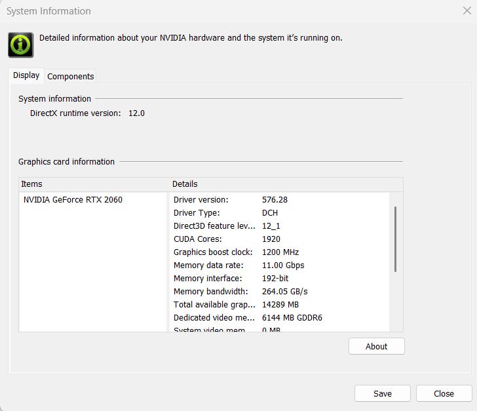Screen dimensions: 477x411
Task: Select the CUDA Cores label
Action: [x=198, y=239]
